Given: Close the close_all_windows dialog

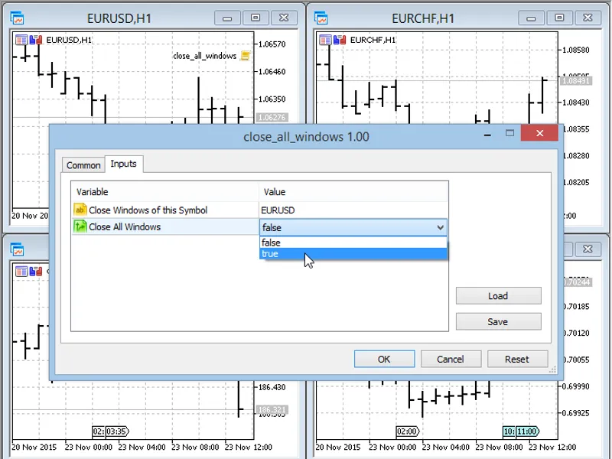Looking at the screenshot, I should point(539,133).
